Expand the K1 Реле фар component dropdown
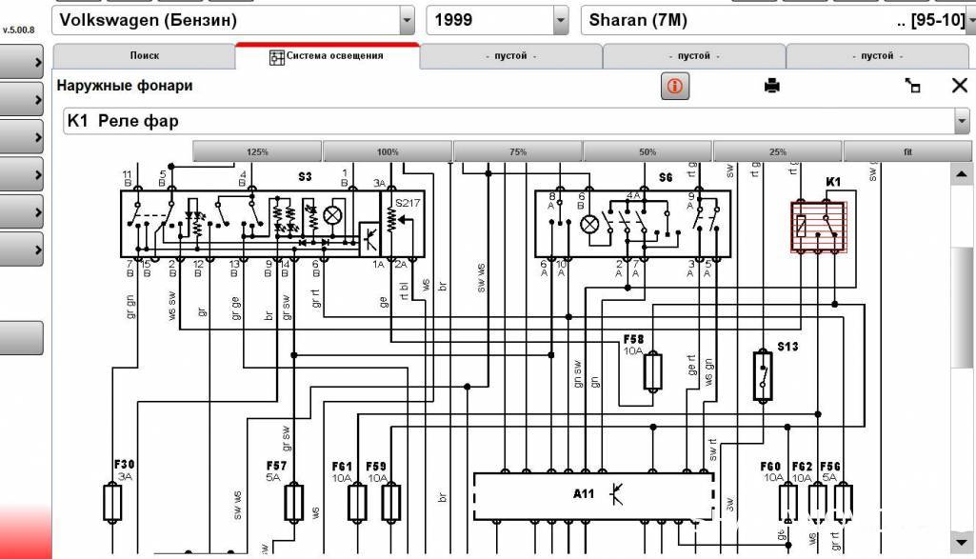 [960, 121]
